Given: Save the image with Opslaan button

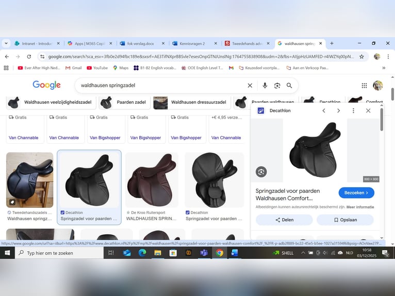Looking at the screenshot, I should tap(345, 220).
